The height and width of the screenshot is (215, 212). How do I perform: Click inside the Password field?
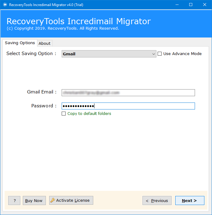128,106
